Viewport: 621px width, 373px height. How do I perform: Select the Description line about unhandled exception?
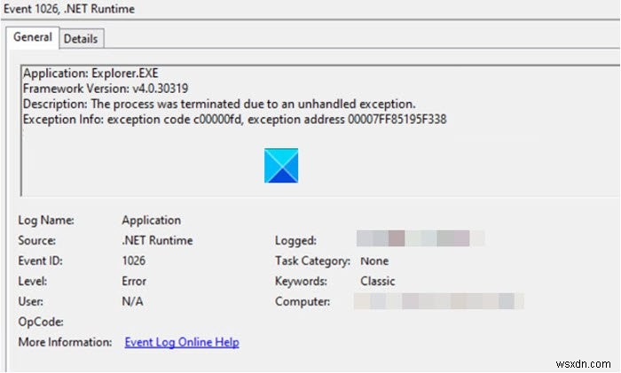(x=219, y=104)
